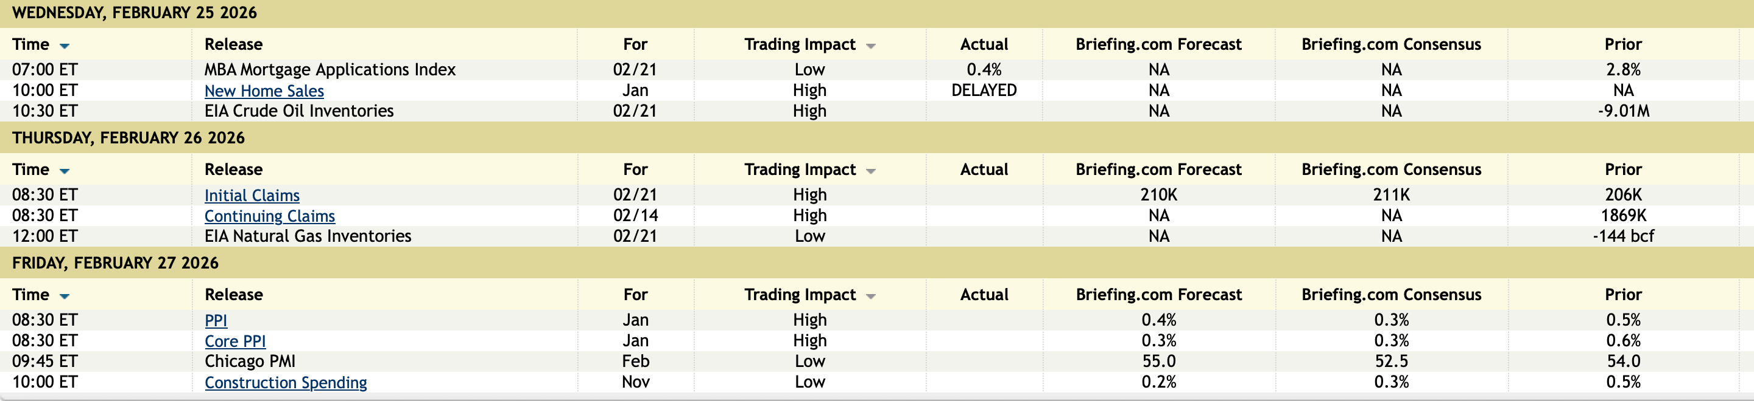Open the Initial Claims link

252,196
